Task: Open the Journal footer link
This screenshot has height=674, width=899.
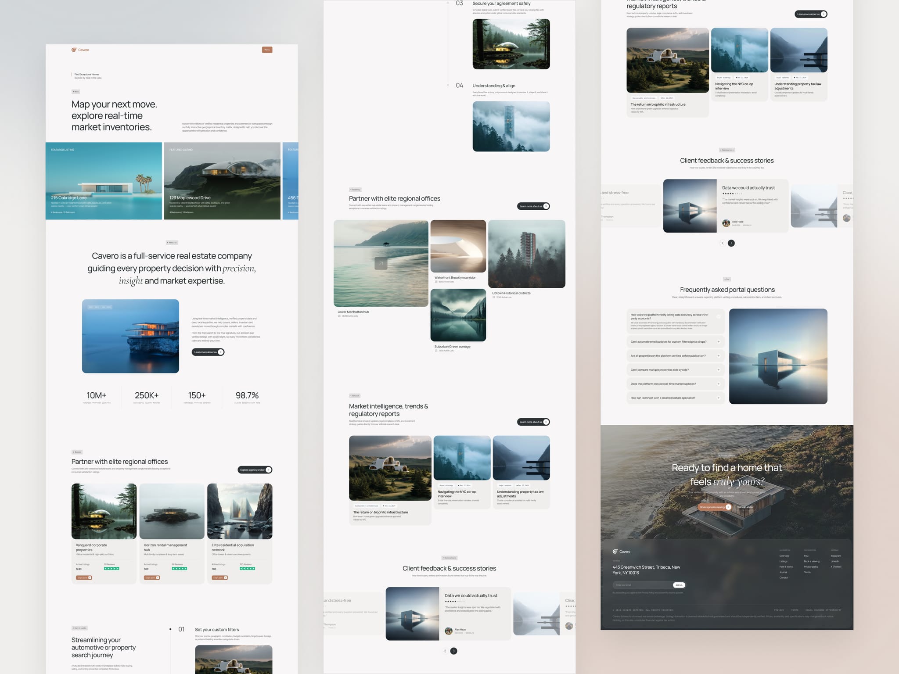Action: pos(783,572)
